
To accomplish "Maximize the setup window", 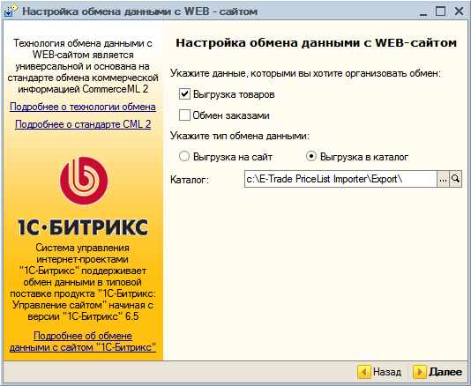I will click(x=441, y=11).
